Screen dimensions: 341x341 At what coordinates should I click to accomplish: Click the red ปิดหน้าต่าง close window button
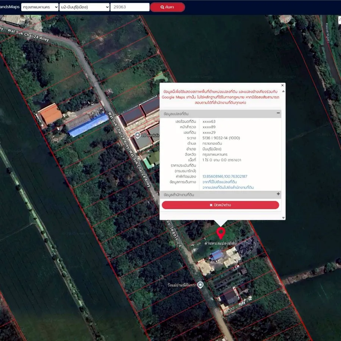pyautogui.click(x=220, y=205)
